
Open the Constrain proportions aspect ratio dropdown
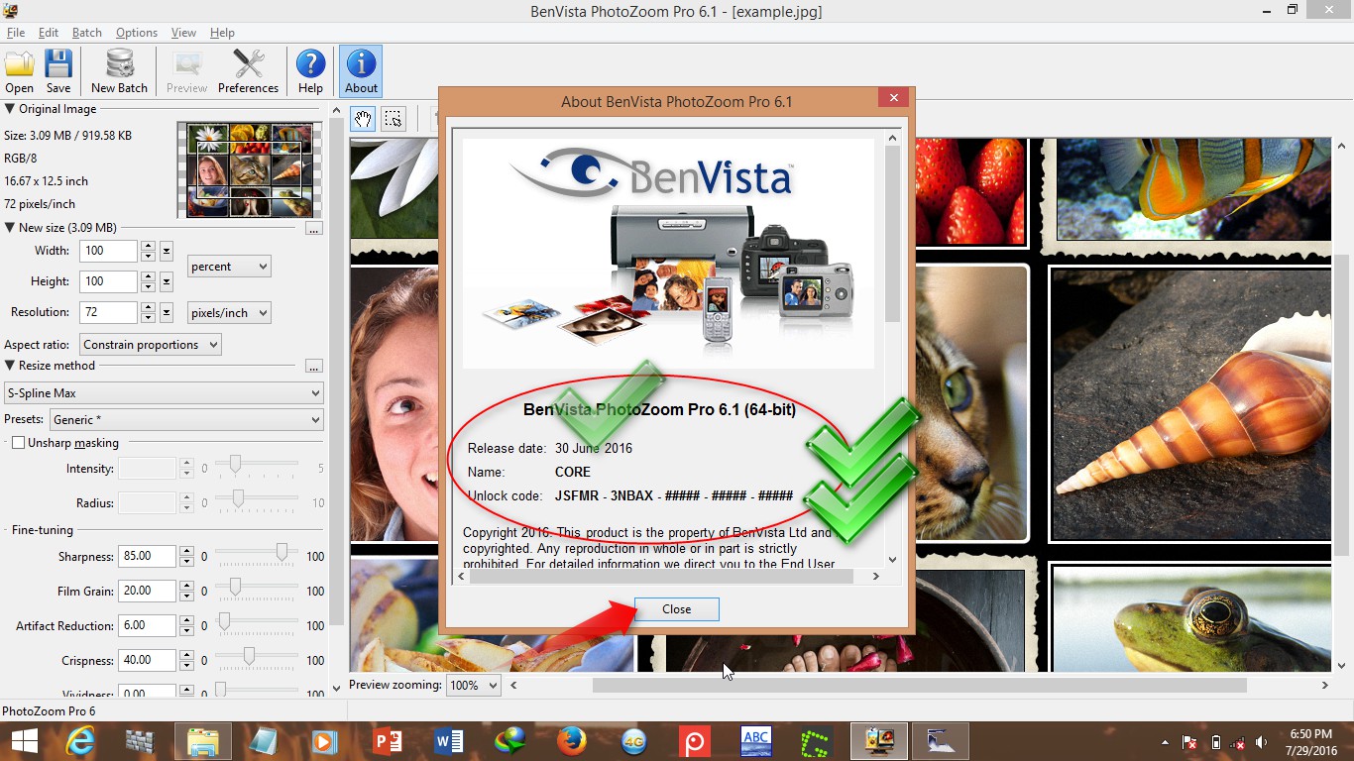(x=150, y=345)
